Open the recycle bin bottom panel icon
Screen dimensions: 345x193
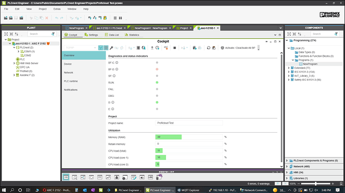point(159,177)
